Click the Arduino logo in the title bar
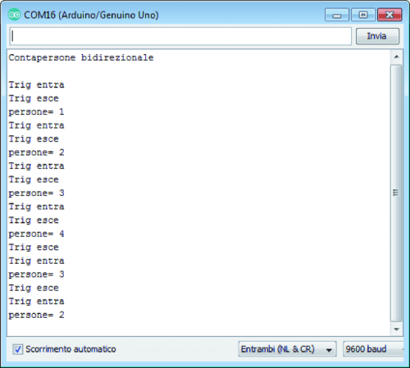This screenshot has height=368, width=410. [14, 15]
